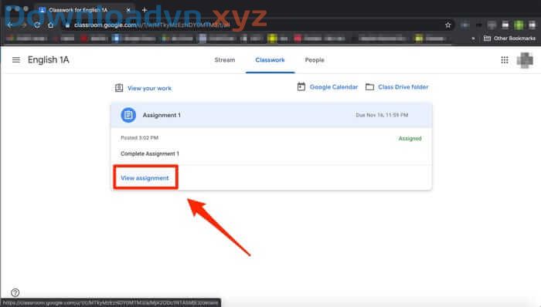This screenshot has width=541, height=307.
Task: Click the View assignment link
Action: pos(145,178)
